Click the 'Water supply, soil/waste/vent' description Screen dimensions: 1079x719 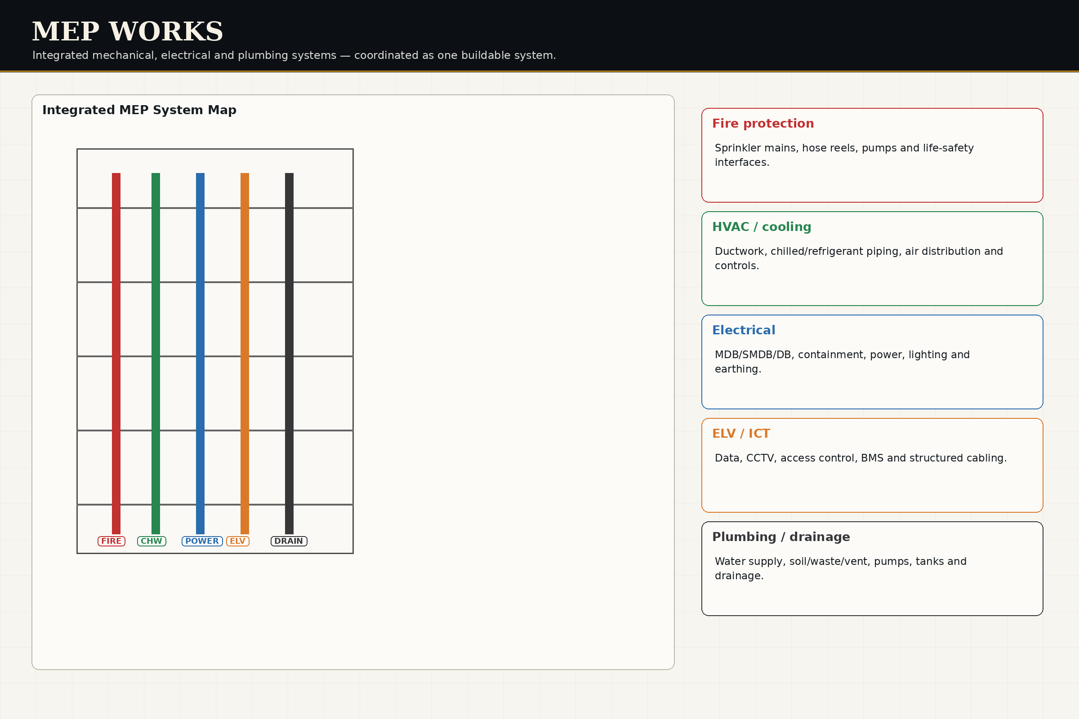coord(840,568)
